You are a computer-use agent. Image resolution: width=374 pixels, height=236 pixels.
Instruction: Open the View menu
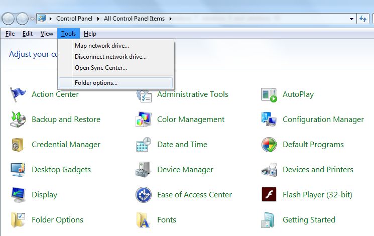tap(47, 34)
